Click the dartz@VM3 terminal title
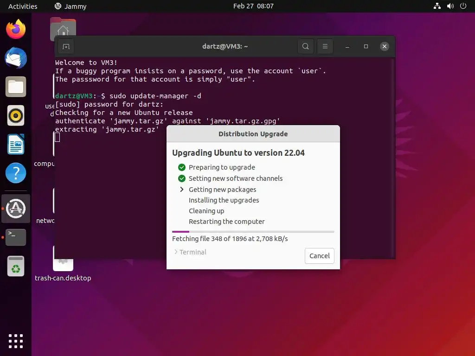This screenshot has width=475, height=356. [x=225, y=46]
